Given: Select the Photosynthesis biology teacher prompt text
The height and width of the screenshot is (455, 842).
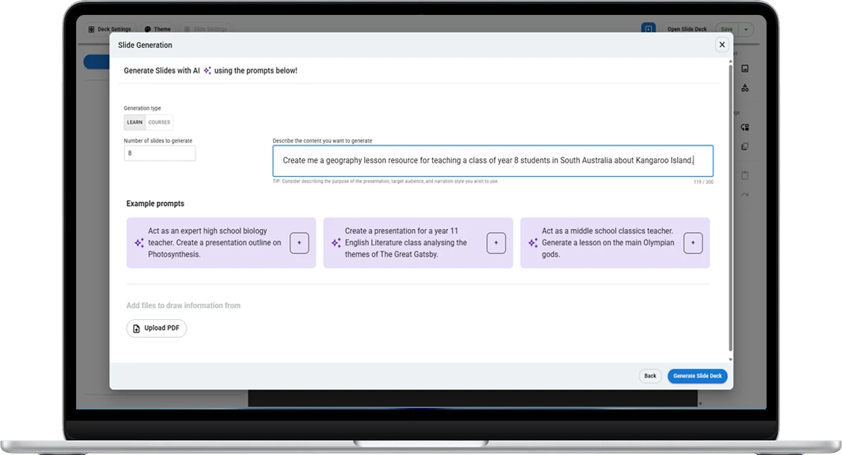Looking at the screenshot, I should coord(215,242).
